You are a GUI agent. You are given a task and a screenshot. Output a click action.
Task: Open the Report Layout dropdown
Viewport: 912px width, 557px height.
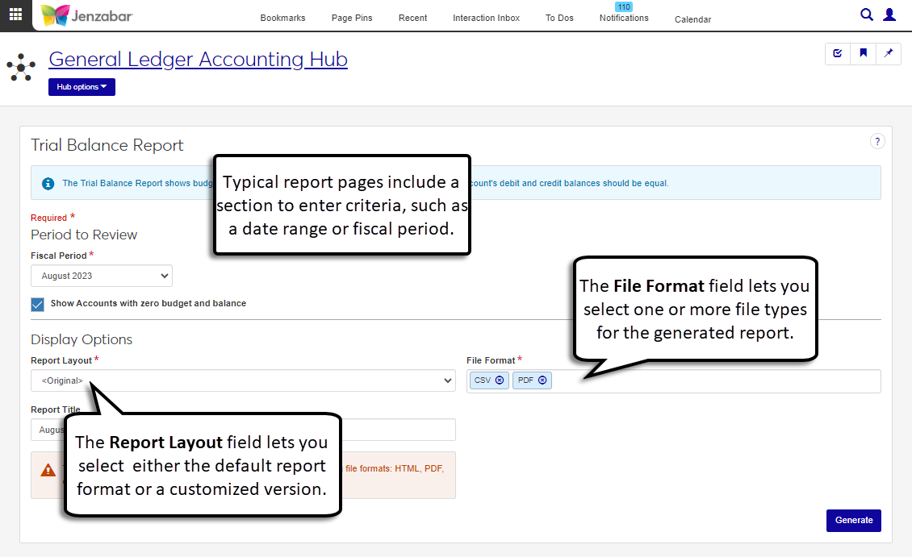pyautogui.click(x=243, y=380)
